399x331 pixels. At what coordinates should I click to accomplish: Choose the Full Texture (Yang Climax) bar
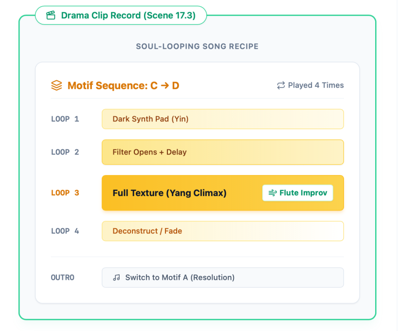[223, 193]
